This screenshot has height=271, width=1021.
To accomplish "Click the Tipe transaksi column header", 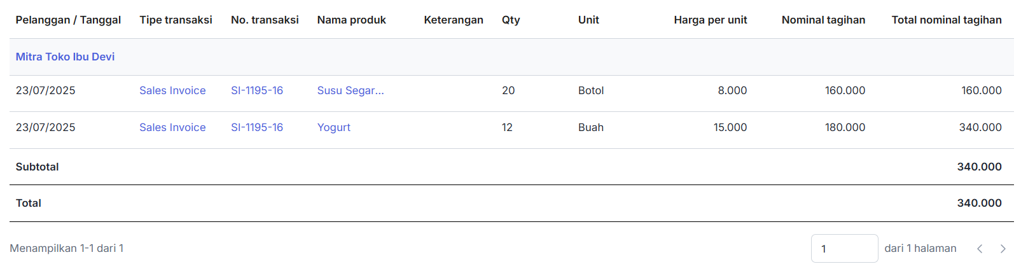I will point(176,20).
